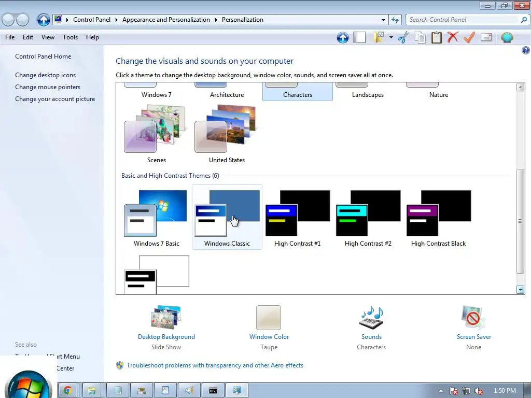Viewport: 531px width, 398px height.
Task: Toggle the navigation pane toolbar icon
Action: tap(359, 37)
